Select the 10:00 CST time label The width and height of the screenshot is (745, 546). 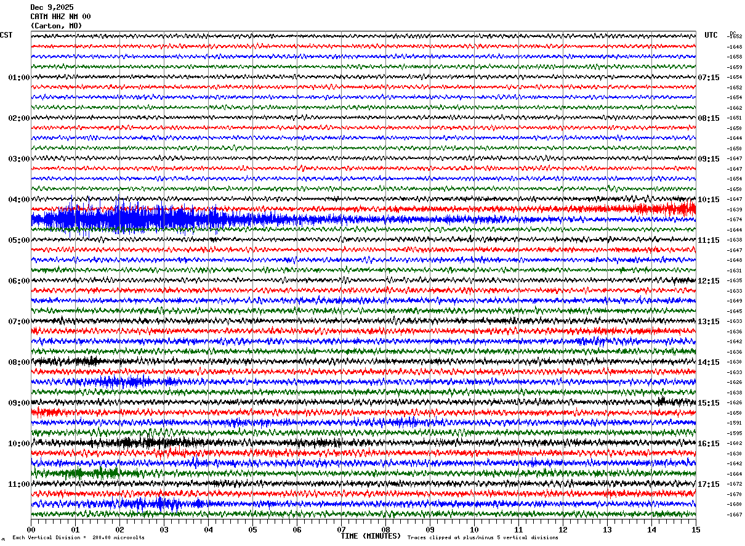point(19,444)
